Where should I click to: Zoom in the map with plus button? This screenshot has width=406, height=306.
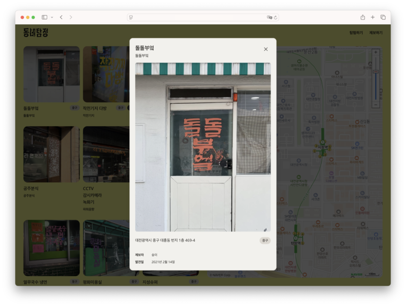click(375, 52)
